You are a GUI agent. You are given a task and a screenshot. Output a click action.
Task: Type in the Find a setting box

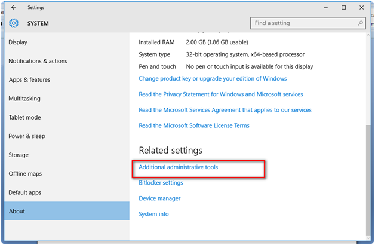(303, 23)
